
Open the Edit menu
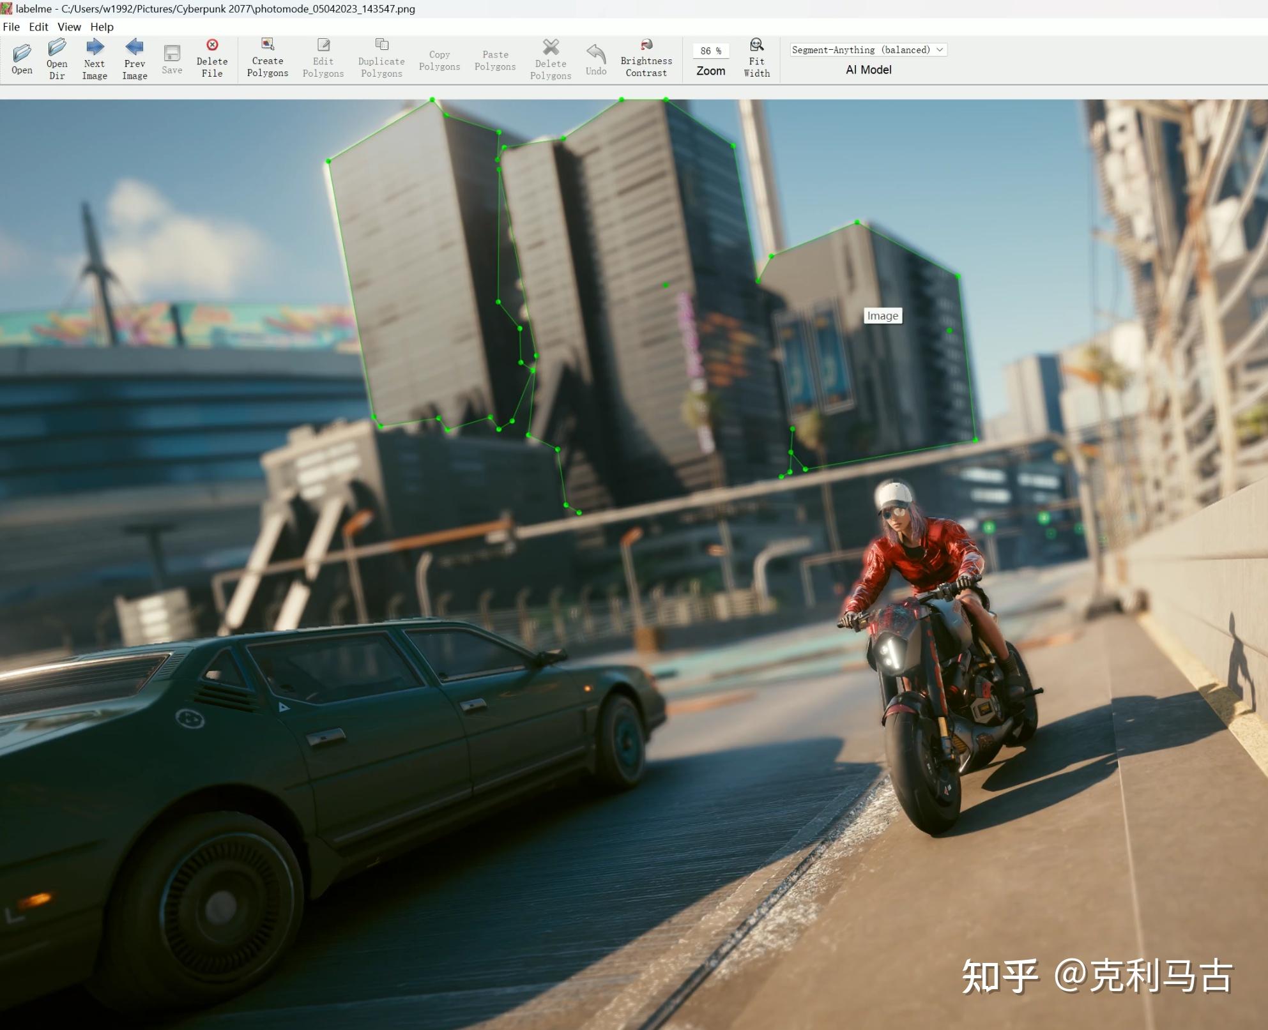pos(38,27)
